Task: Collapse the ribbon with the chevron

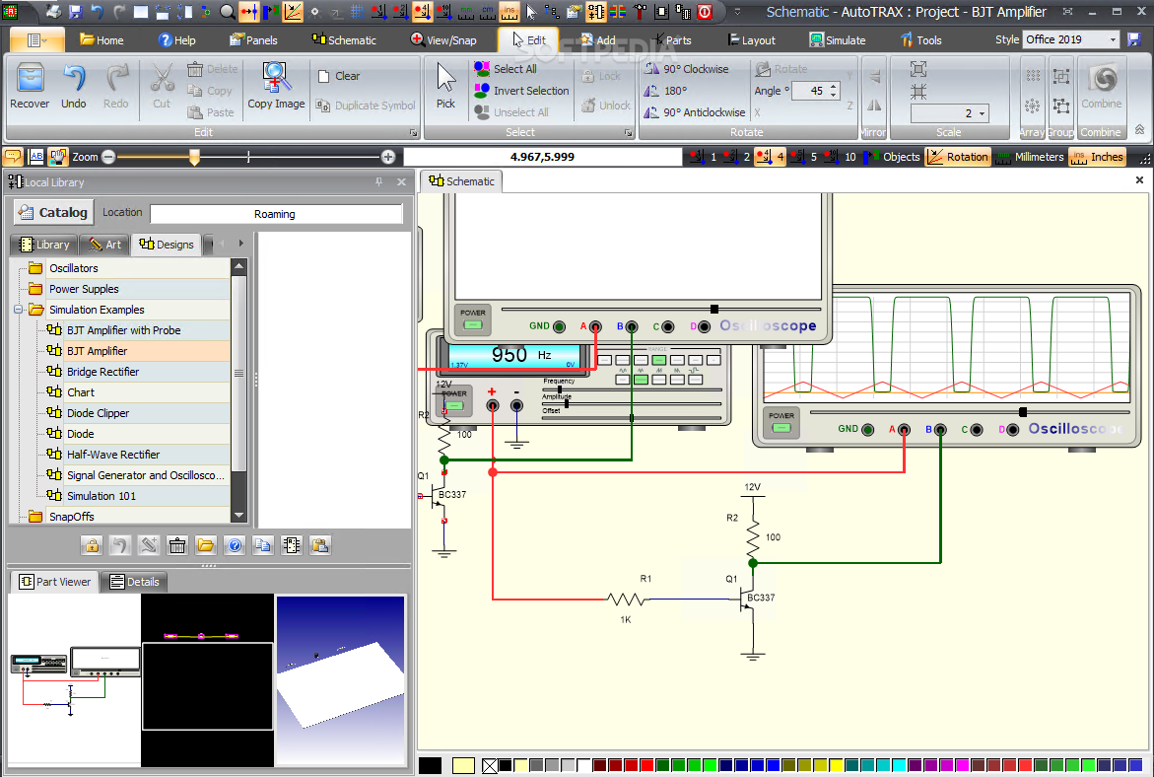Action: (x=1139, y=129)
